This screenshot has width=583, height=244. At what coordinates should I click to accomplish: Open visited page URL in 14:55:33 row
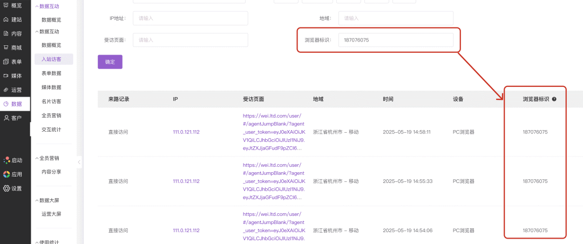(274, 181)
